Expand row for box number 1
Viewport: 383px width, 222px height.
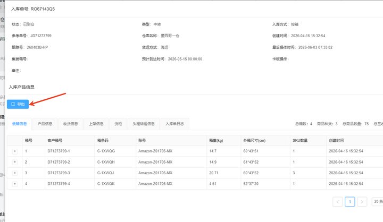(15, 151)
